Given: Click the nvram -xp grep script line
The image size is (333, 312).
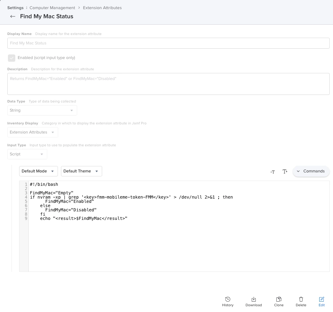Looking at the screenshot, I should 131,197.
